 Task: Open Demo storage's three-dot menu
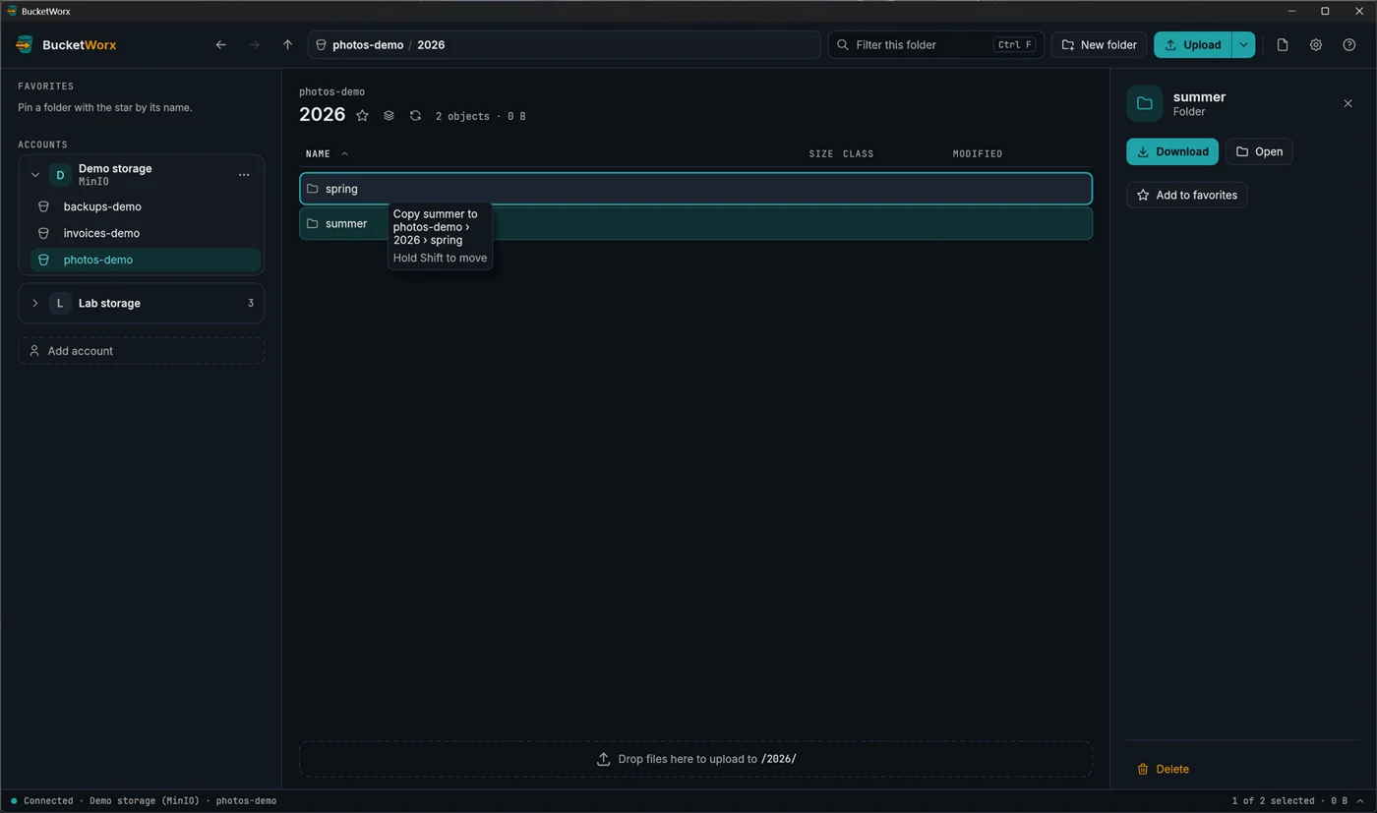coord(244,175)
